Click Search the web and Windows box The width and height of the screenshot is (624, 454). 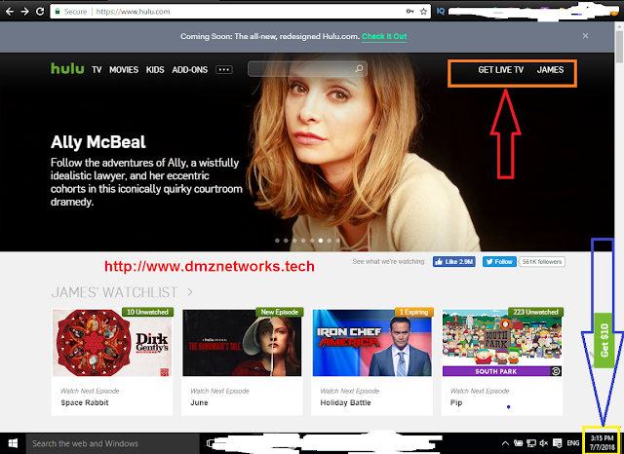(x=113, y=443)
